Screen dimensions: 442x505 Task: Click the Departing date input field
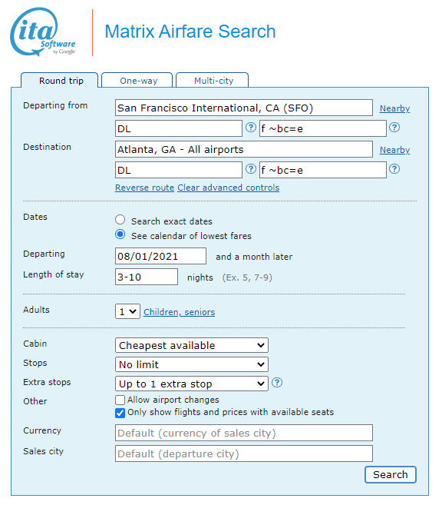[x=160, y=256]
